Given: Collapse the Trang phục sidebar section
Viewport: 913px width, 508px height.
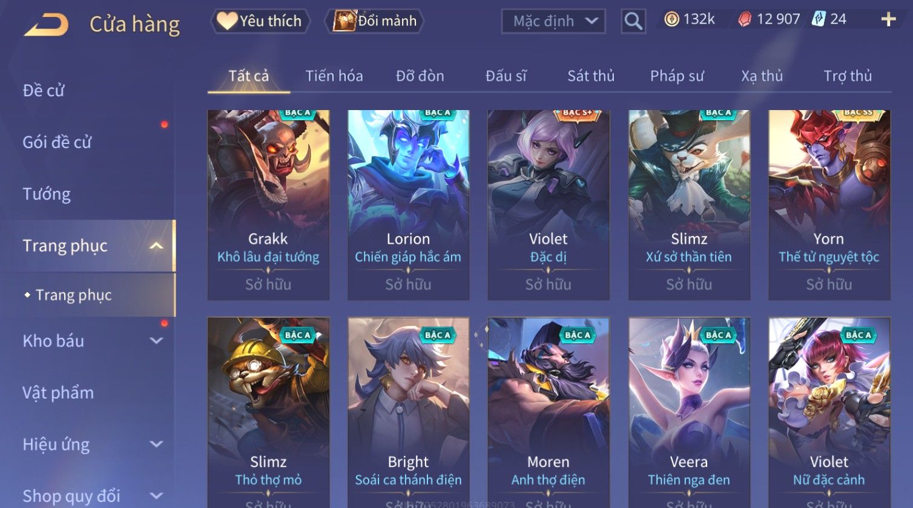Looking at the screenshot, I should point(156,246).
